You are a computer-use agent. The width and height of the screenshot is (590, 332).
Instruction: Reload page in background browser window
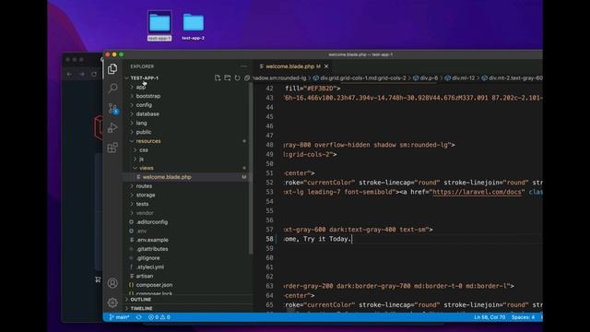[94, 74]
